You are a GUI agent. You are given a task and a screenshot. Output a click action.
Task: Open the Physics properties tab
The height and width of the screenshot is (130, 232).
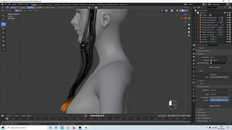194,86
